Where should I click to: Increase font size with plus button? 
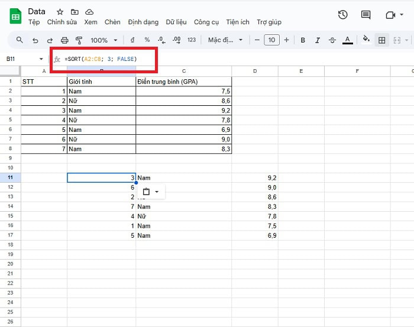pos(287,40)
